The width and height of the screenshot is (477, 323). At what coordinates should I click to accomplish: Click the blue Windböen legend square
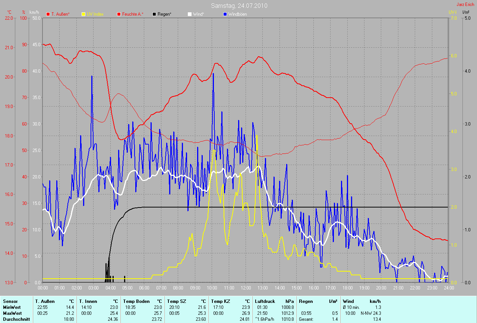[225, 14]
